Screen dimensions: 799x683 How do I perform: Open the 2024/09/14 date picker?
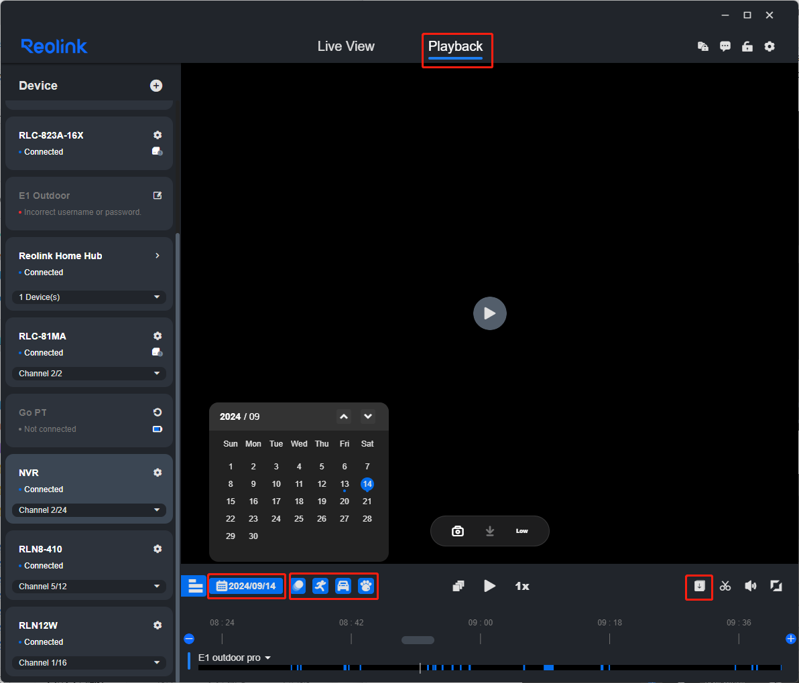pyautogui.click(x=247, y=586)
